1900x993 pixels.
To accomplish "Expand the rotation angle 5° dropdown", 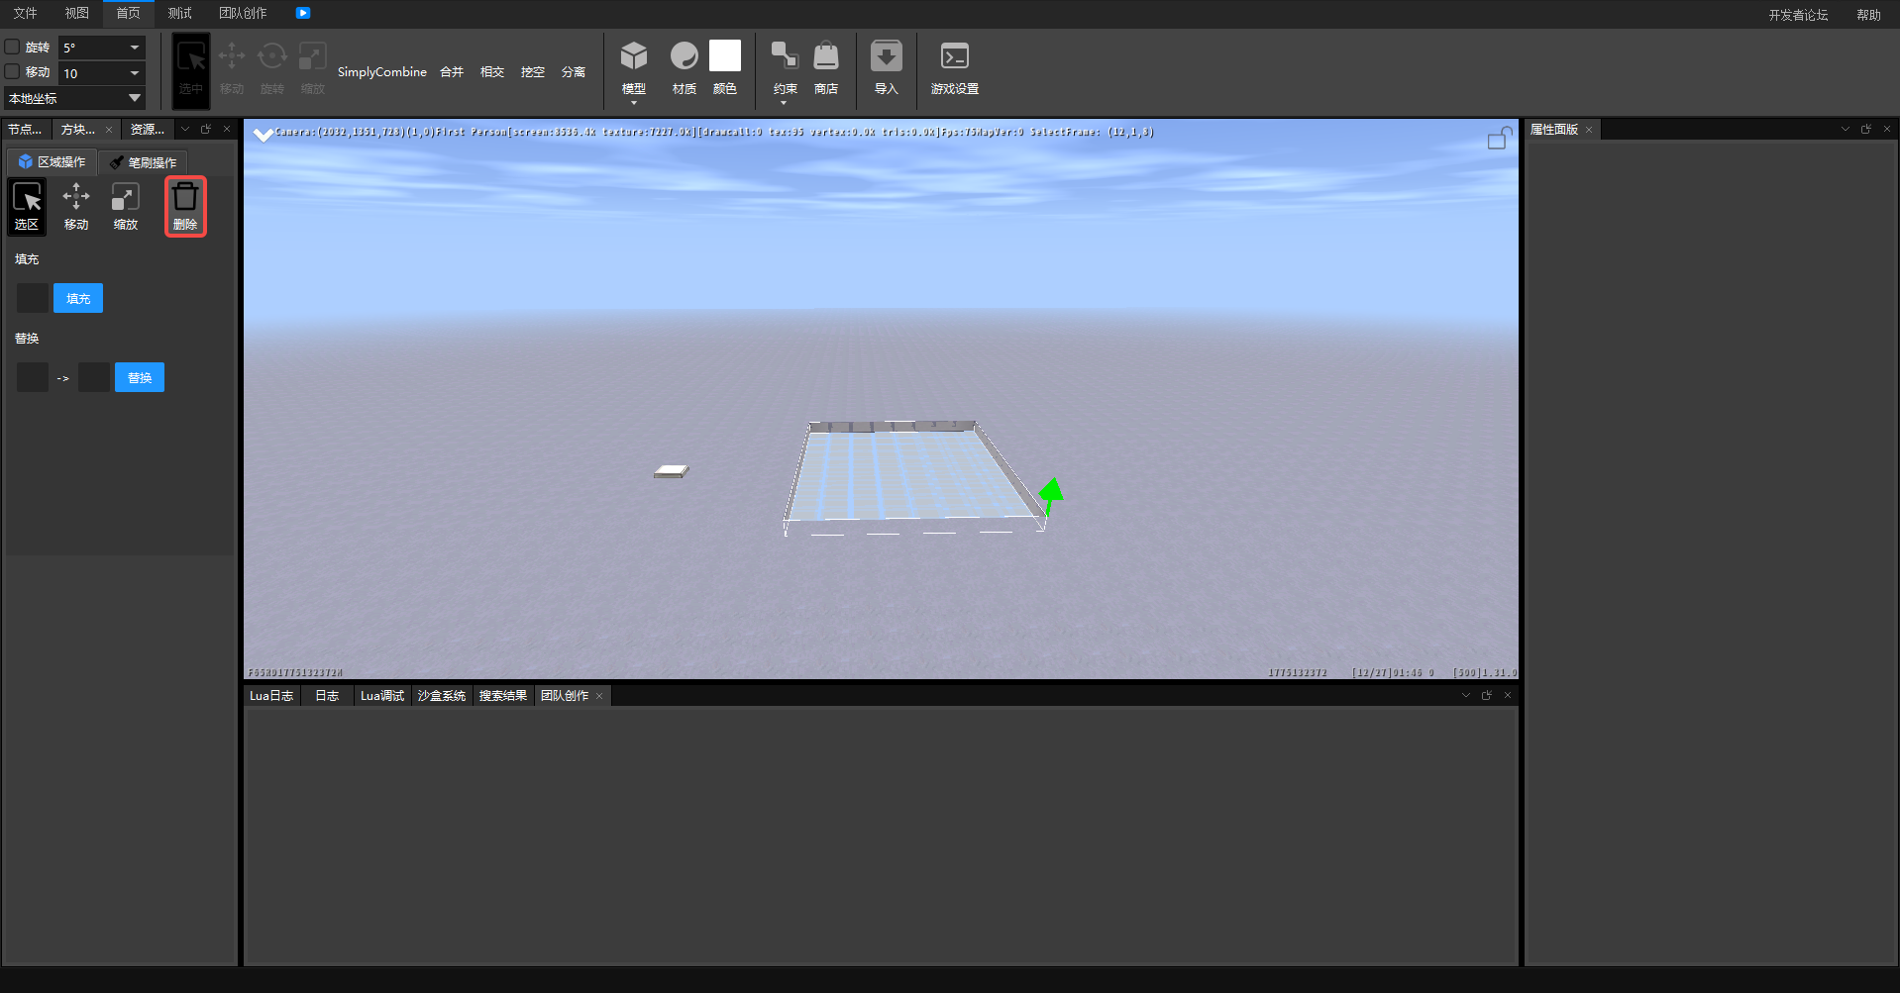I will pos(134,48).
